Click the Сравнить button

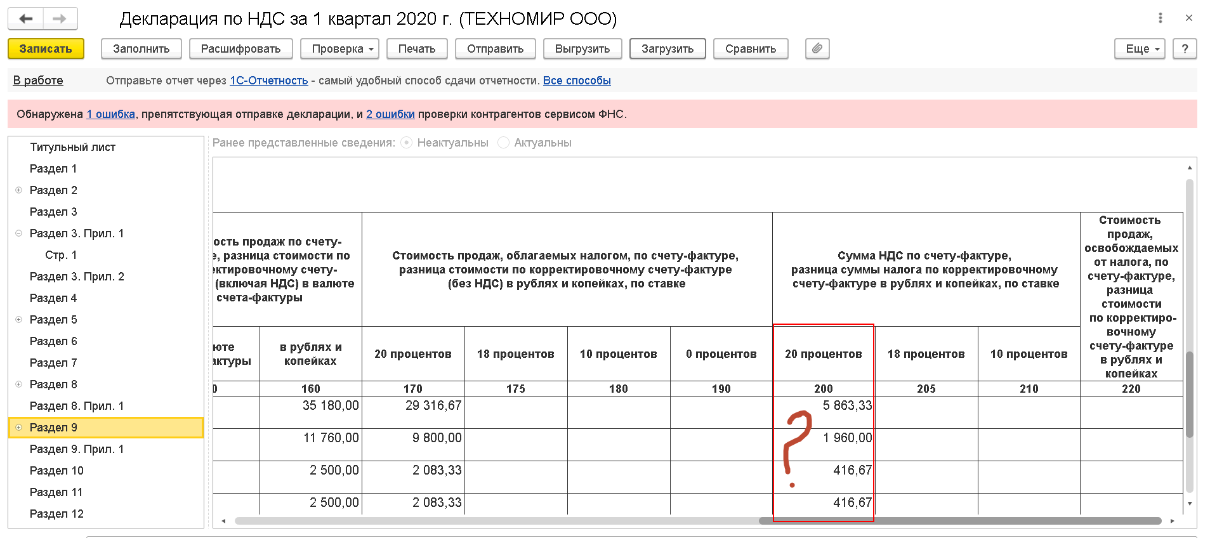[751, 49]
